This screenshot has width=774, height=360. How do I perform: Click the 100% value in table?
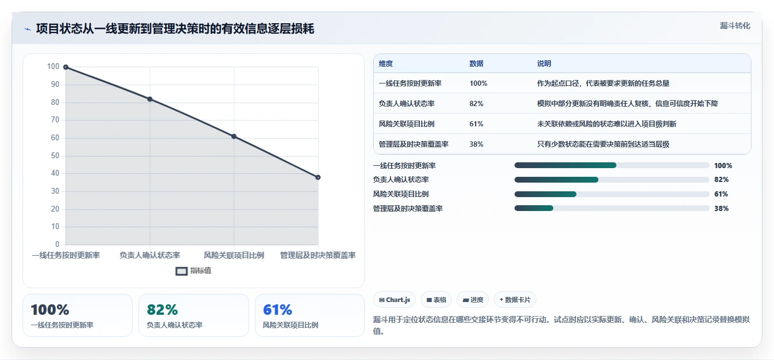tap(479, 83)
